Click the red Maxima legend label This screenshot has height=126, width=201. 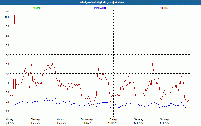(164, 8)
